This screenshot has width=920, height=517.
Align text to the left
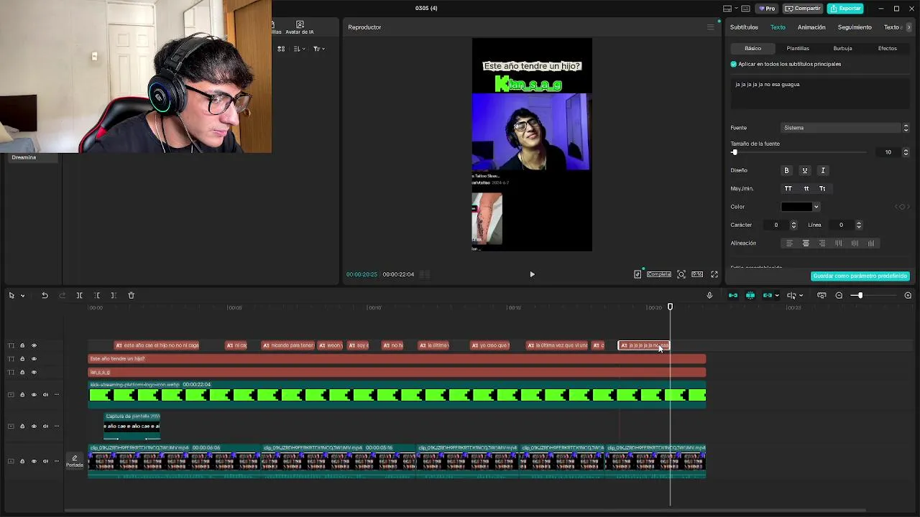(x=789, y=243)
